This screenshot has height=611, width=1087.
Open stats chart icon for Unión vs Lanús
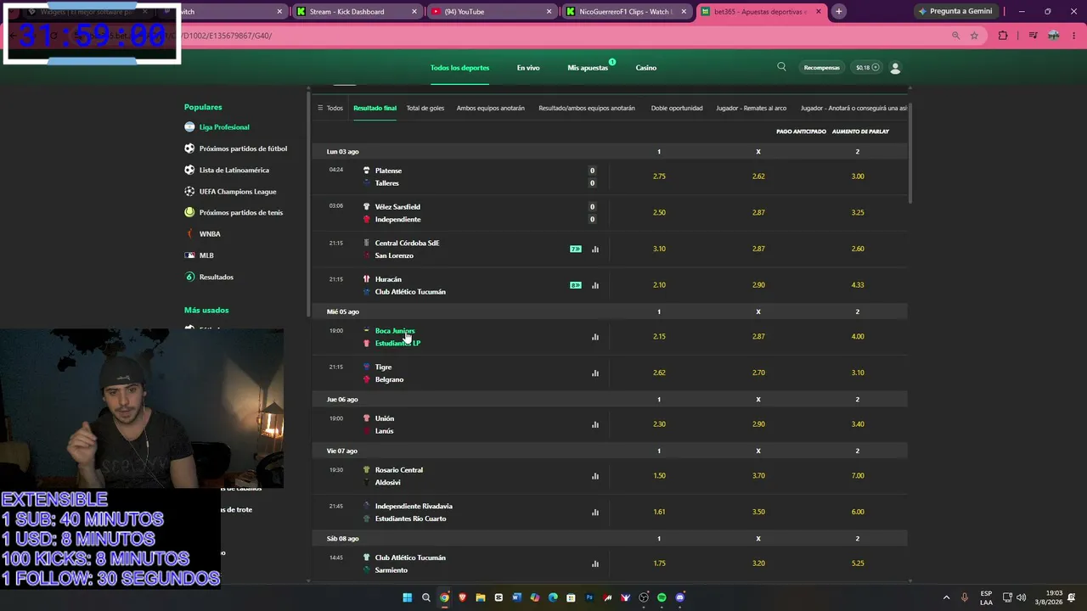pyautogui.click(x=595, y=425)
